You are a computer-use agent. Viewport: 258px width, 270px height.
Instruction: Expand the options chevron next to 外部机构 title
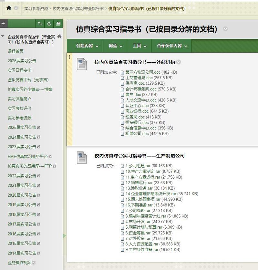pos(179,62)
